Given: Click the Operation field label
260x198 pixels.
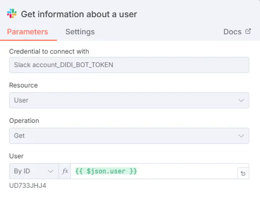Looking at the screenshot, I should tap(24, 121).
